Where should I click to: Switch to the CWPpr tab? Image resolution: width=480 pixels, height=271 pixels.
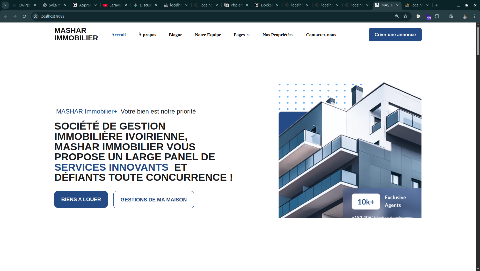[x=24, y=5]
